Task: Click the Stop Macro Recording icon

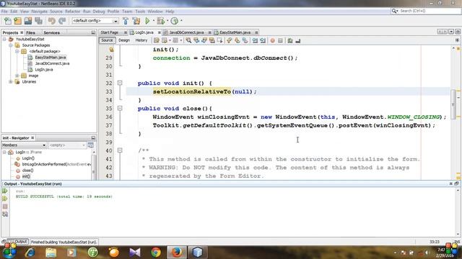Action: 280,40
